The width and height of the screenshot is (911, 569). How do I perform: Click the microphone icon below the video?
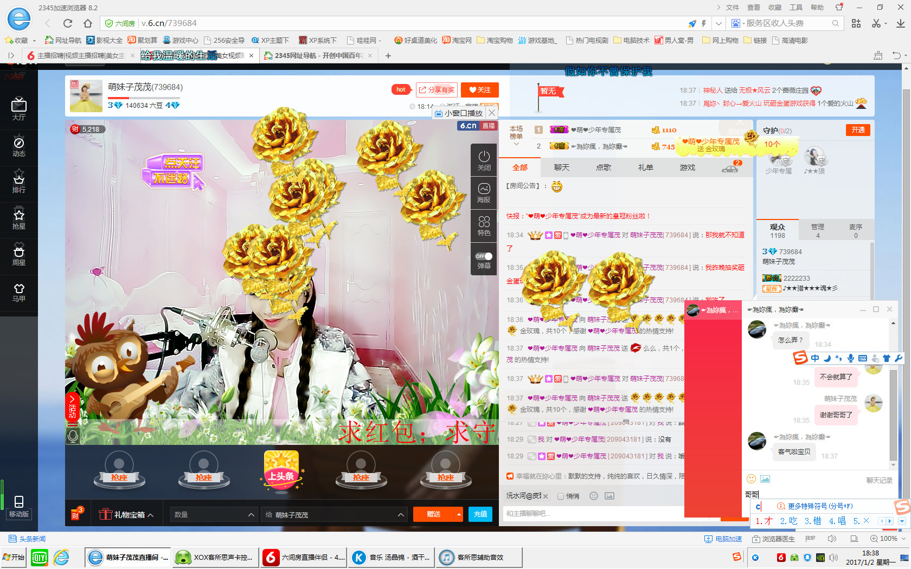point(73,435)
